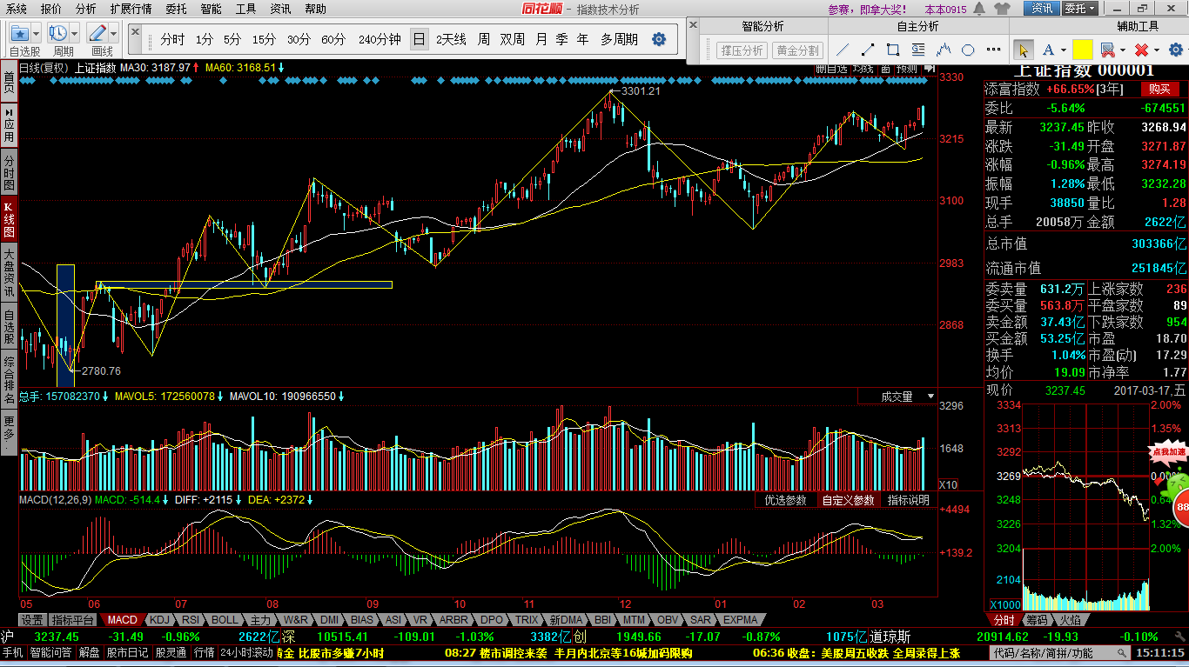Expand the 画线 dropdown arrow
This screenshot has width=1189, height=667.
click(x=114, y=34)
